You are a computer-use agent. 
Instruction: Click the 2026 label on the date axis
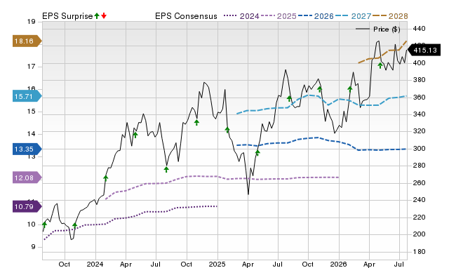(339, 264)
